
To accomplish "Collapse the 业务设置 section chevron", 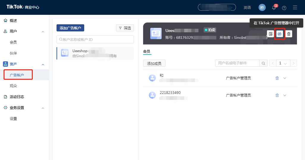I will pos(43,108).
